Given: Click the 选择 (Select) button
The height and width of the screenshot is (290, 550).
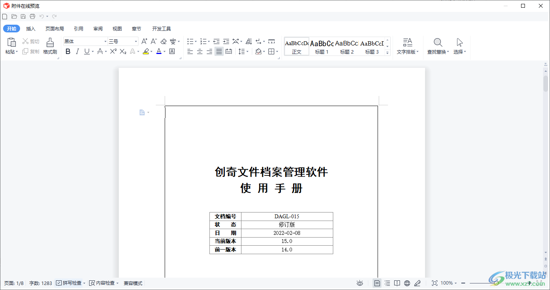Looking at the screenshot, I should [x=459, y=46].
